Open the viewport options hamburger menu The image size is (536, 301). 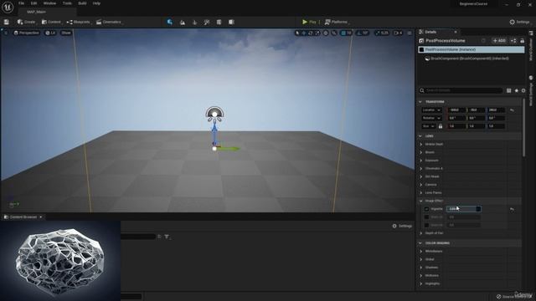tap(6, 33)
